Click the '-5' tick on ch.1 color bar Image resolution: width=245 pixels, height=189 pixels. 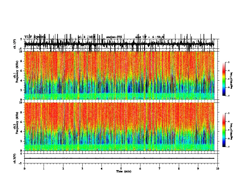pyautogui.click(x=228, y=79)
